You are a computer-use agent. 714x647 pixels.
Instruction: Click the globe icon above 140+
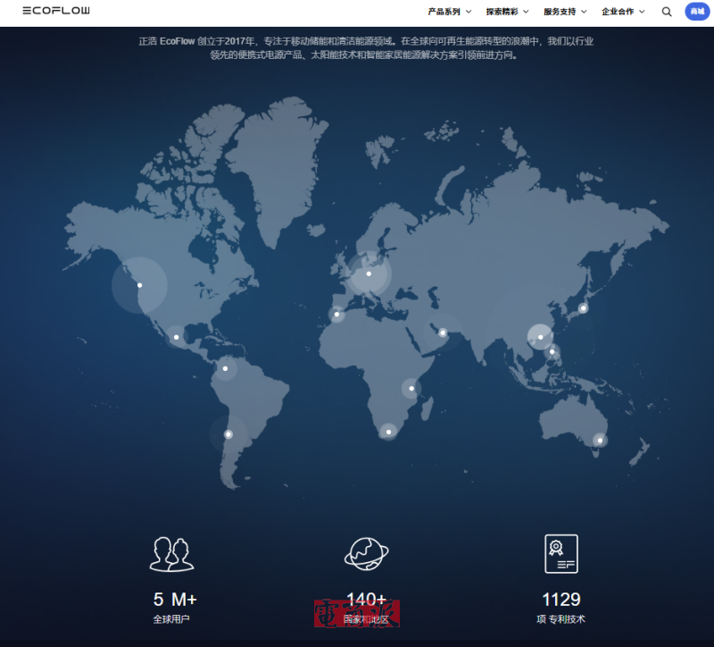coord(366,554)
